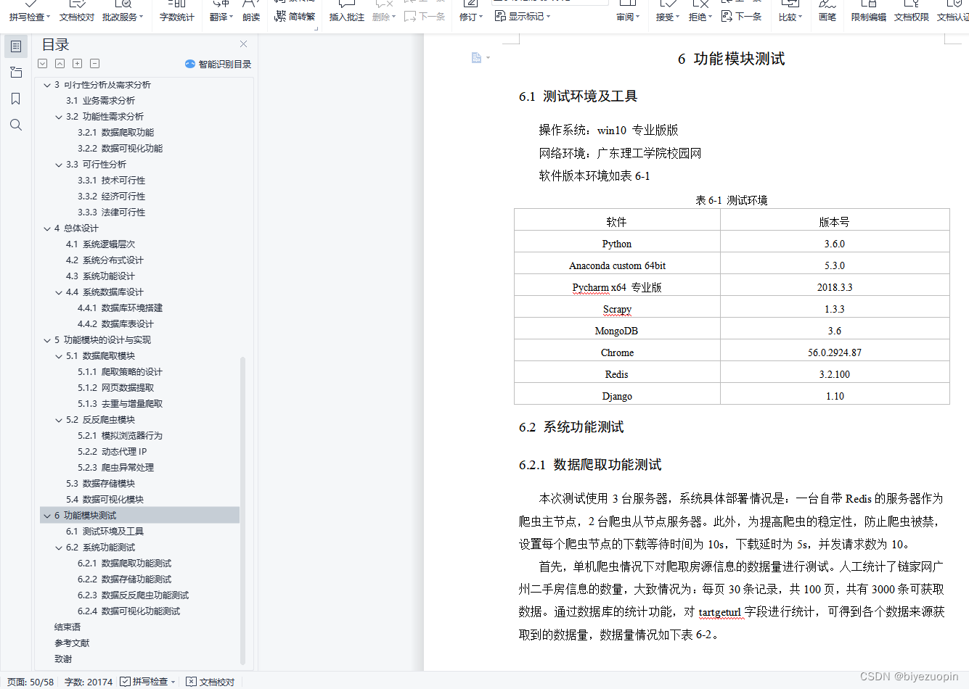Go to outline entry '5.2.2 动态代理 IP'
Viewport: 969px width, 689px height.
tap(112, 452)
